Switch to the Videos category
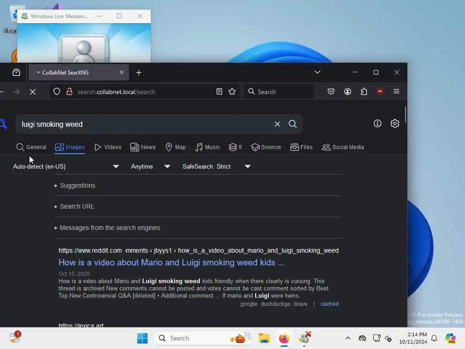This screenshot has height=349, width=465. click(x=108, y=147)
